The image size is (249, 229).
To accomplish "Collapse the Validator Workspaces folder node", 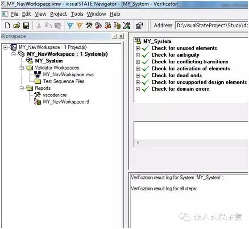I will 21,68.
